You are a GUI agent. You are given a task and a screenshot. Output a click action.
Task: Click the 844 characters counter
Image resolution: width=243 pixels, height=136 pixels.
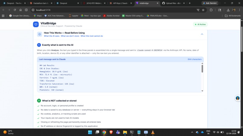pos(194,59)
